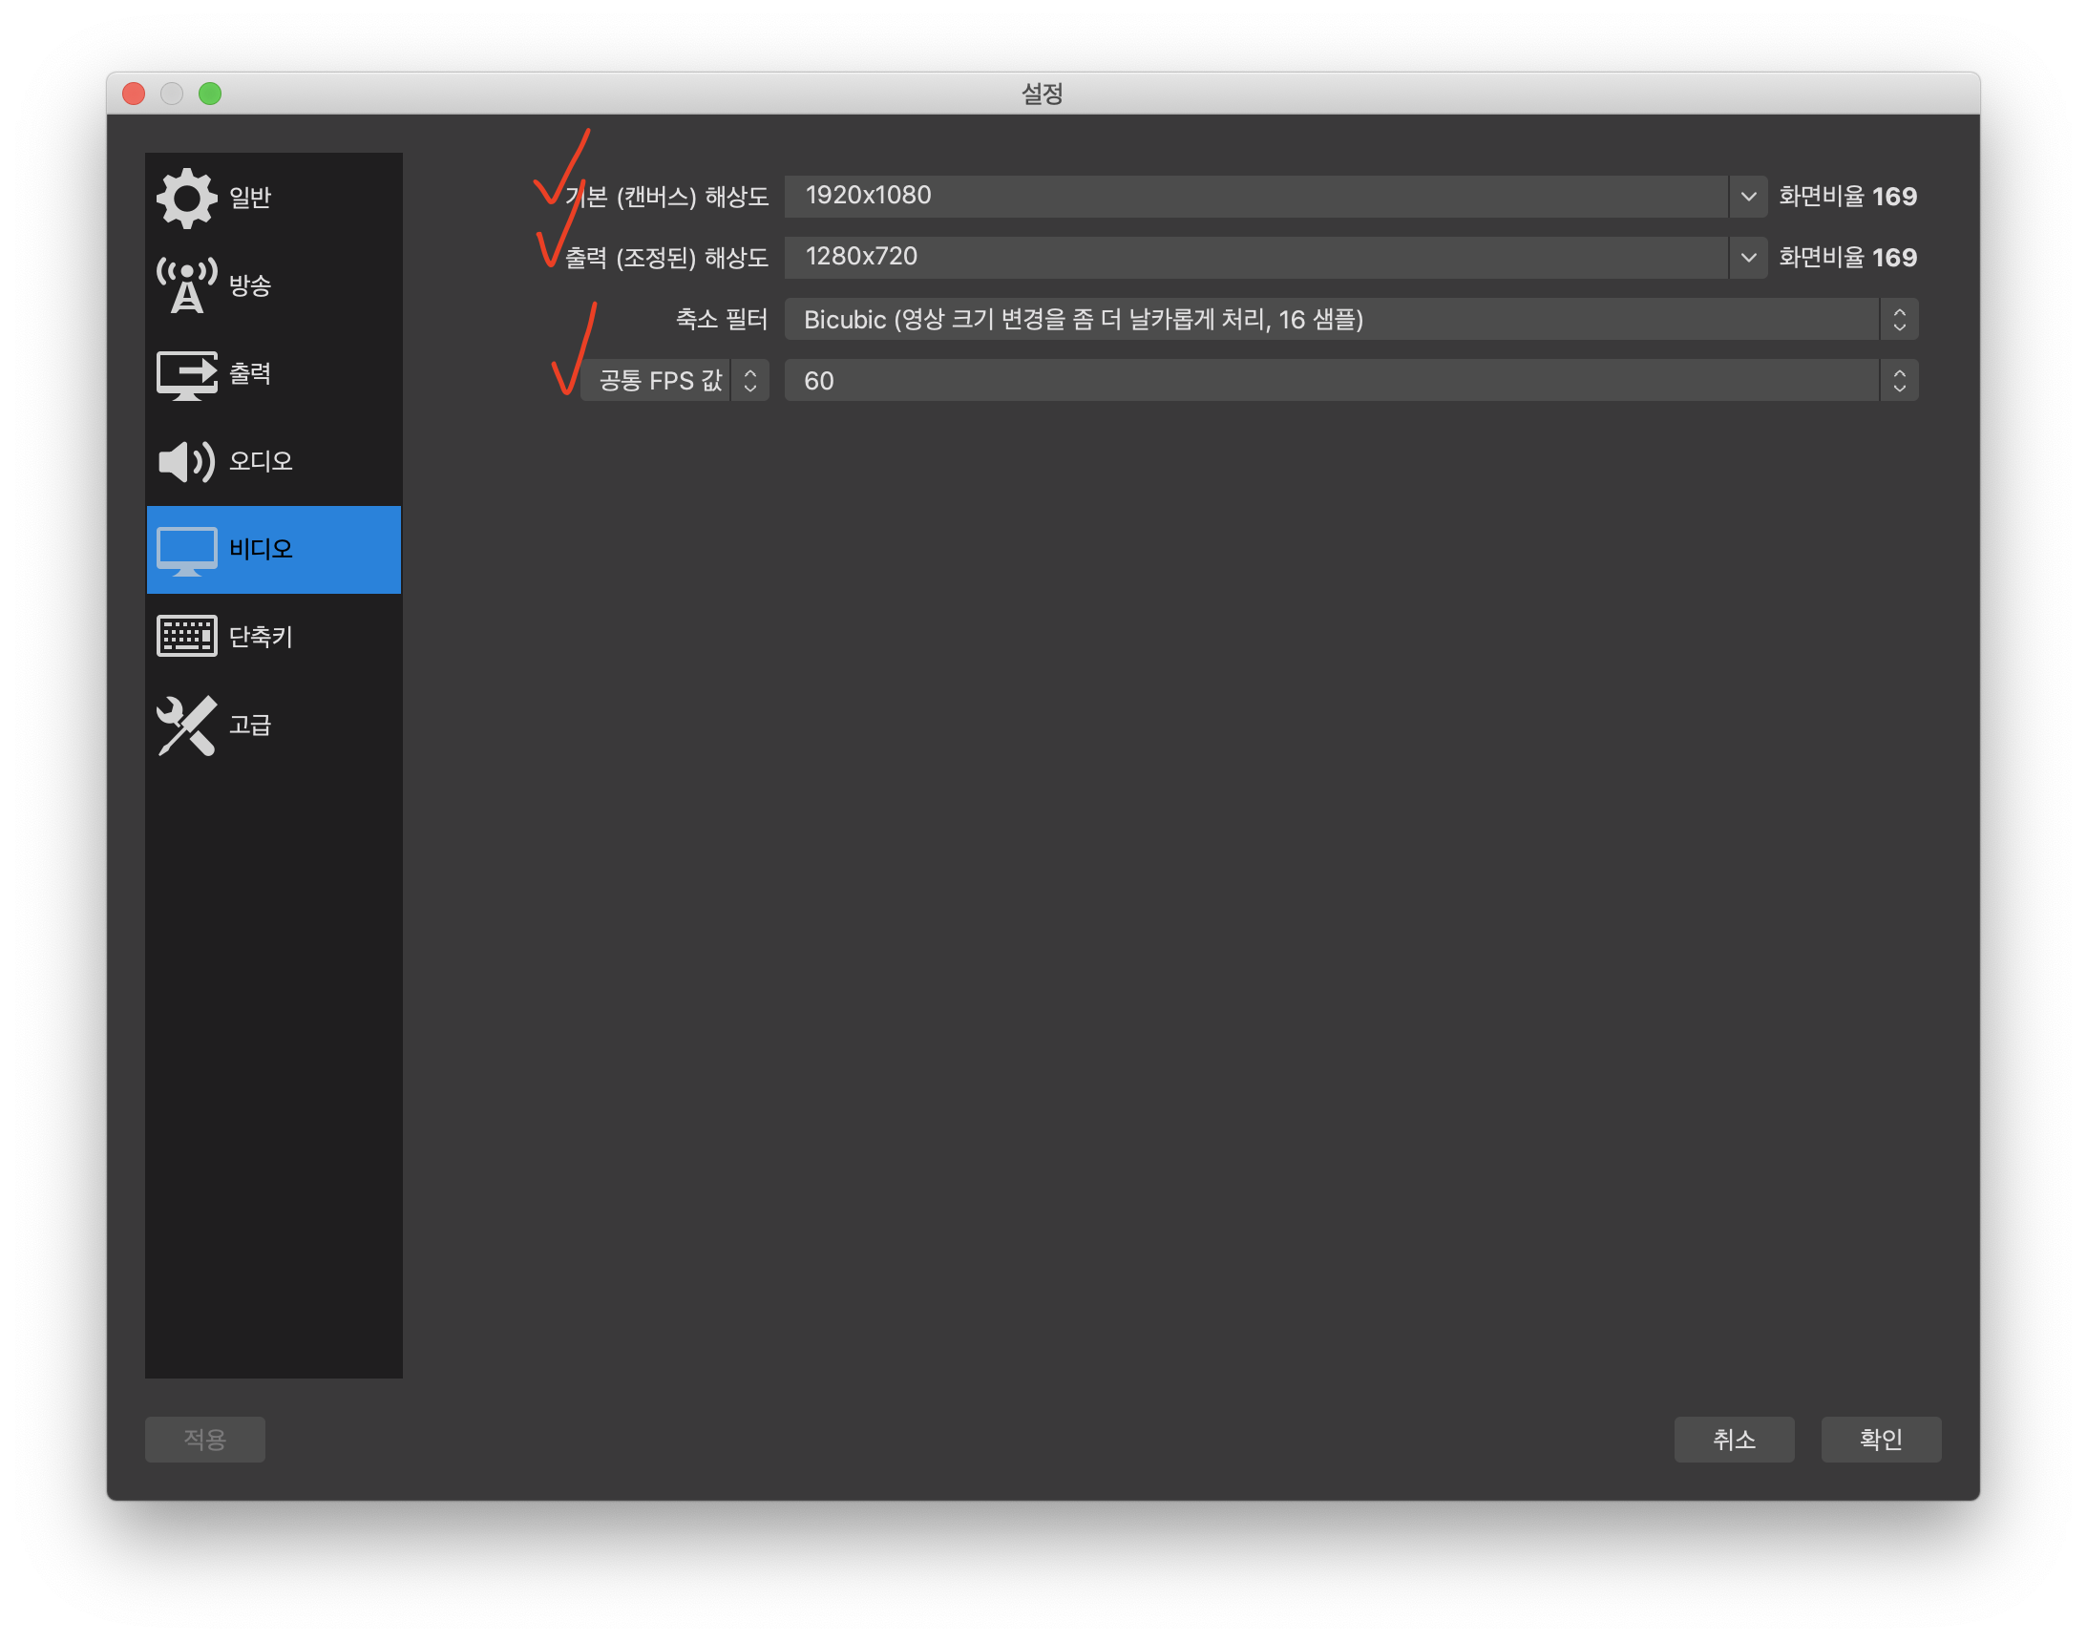Click the General gear icon in sidebar
This screenshot has height=1642, width=2087.
tap(186, 198)
